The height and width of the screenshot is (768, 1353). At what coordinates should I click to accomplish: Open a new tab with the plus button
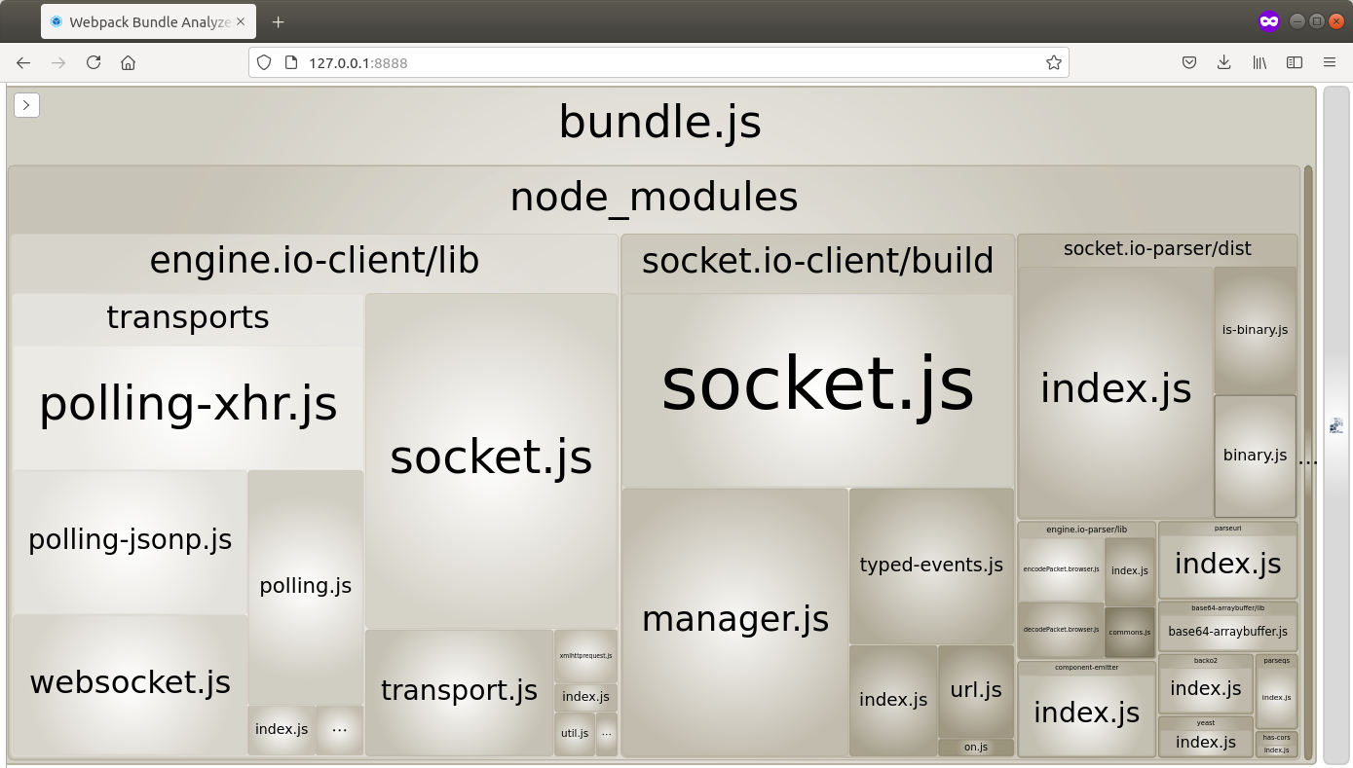coord(278,20)
